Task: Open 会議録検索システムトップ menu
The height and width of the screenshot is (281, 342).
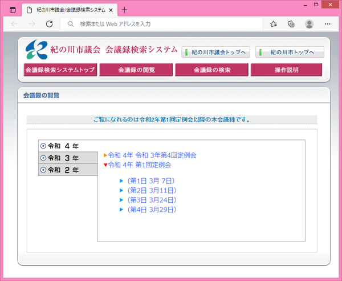Action: coord(60,70)
